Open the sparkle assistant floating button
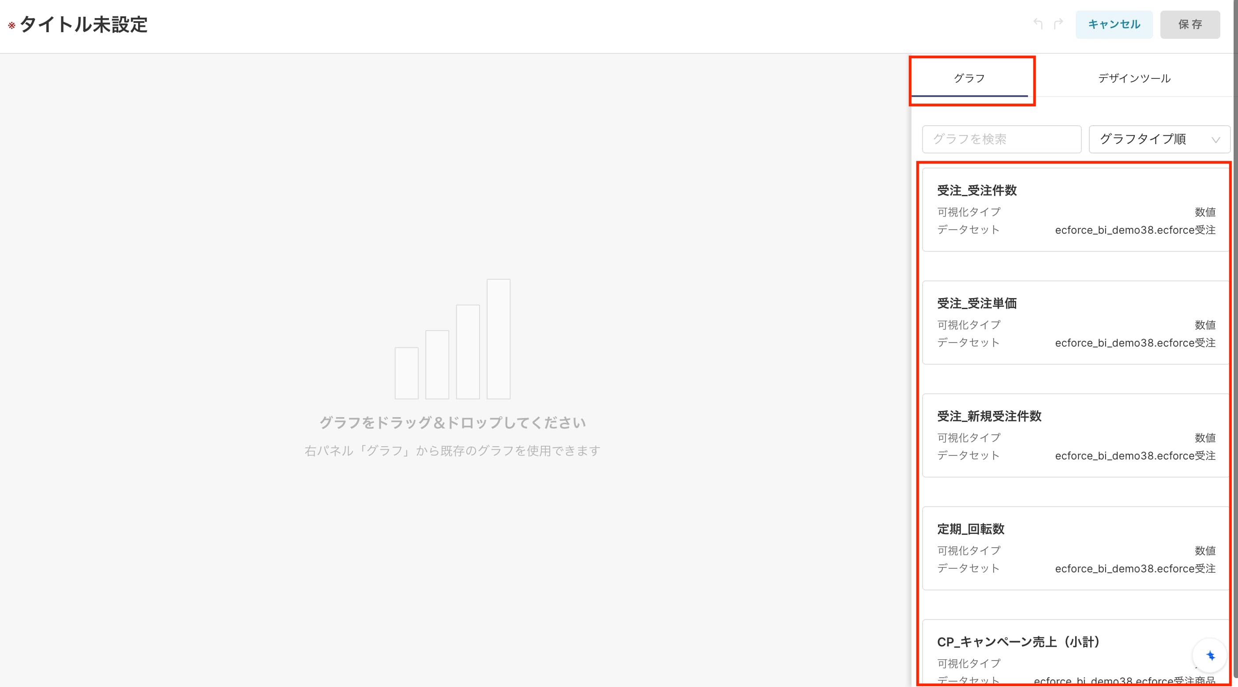Viewport: 1238px width, 687px height. pyautogui.click(x=1210, y=655)
